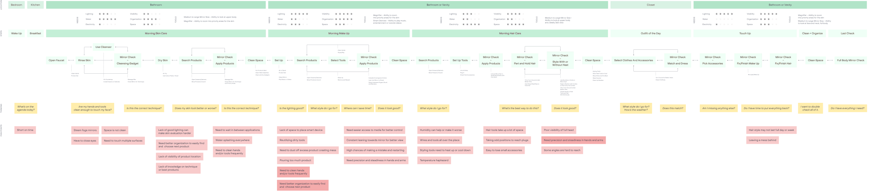
Task: Select the Morning Make Up step header
Action: click(x=339, y=33)
